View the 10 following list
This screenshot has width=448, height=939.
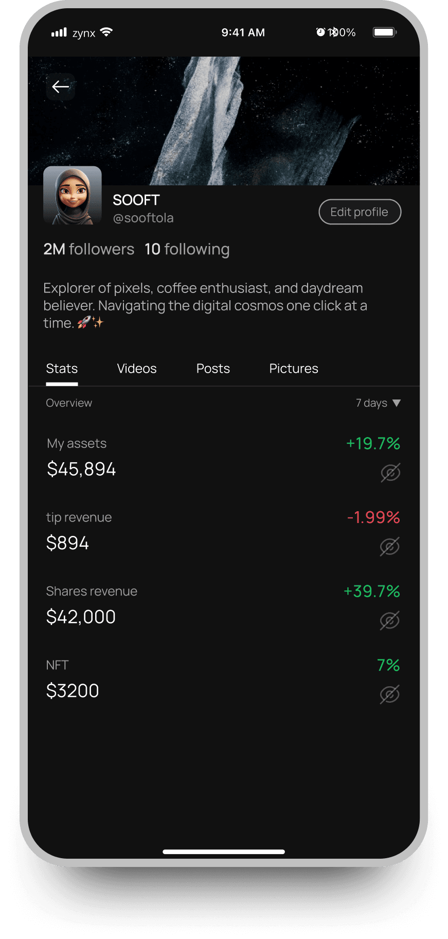187,249
